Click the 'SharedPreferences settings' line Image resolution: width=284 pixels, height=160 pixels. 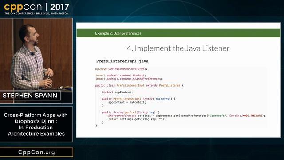(187, 116)
